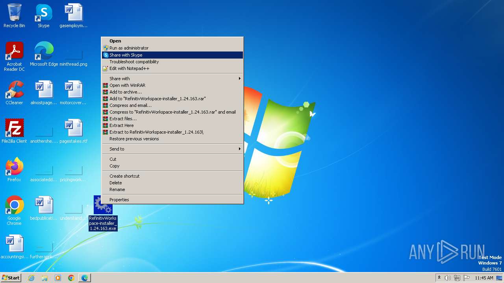The image size is (504, 283).
Task: Select the motorcover... Word document
Action: coord(73,93)
